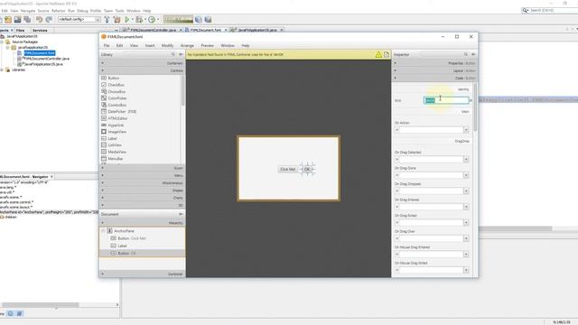
Task: Expand the Layout section in Inspector
Action: (434, 70)
